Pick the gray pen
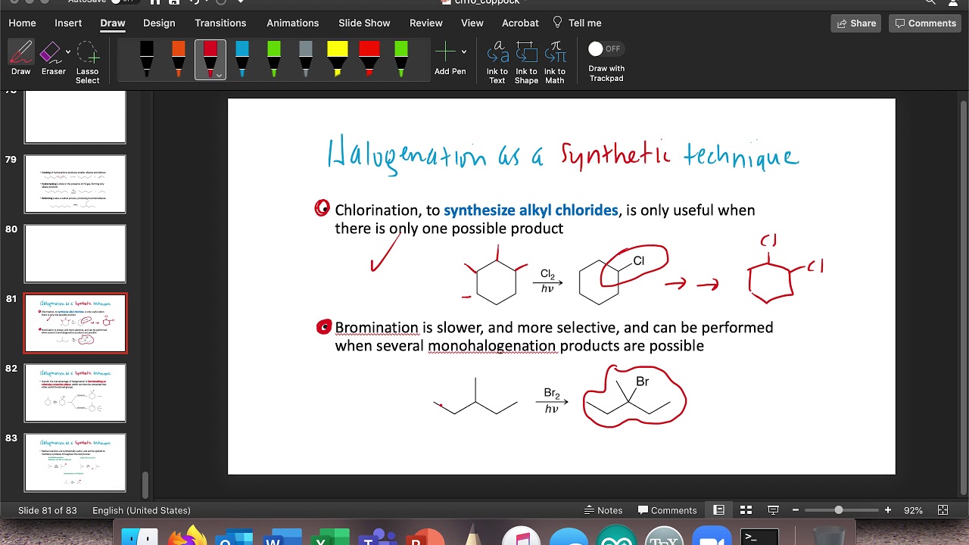The width and height of the screenshot is (969, 545). point(306,59)
